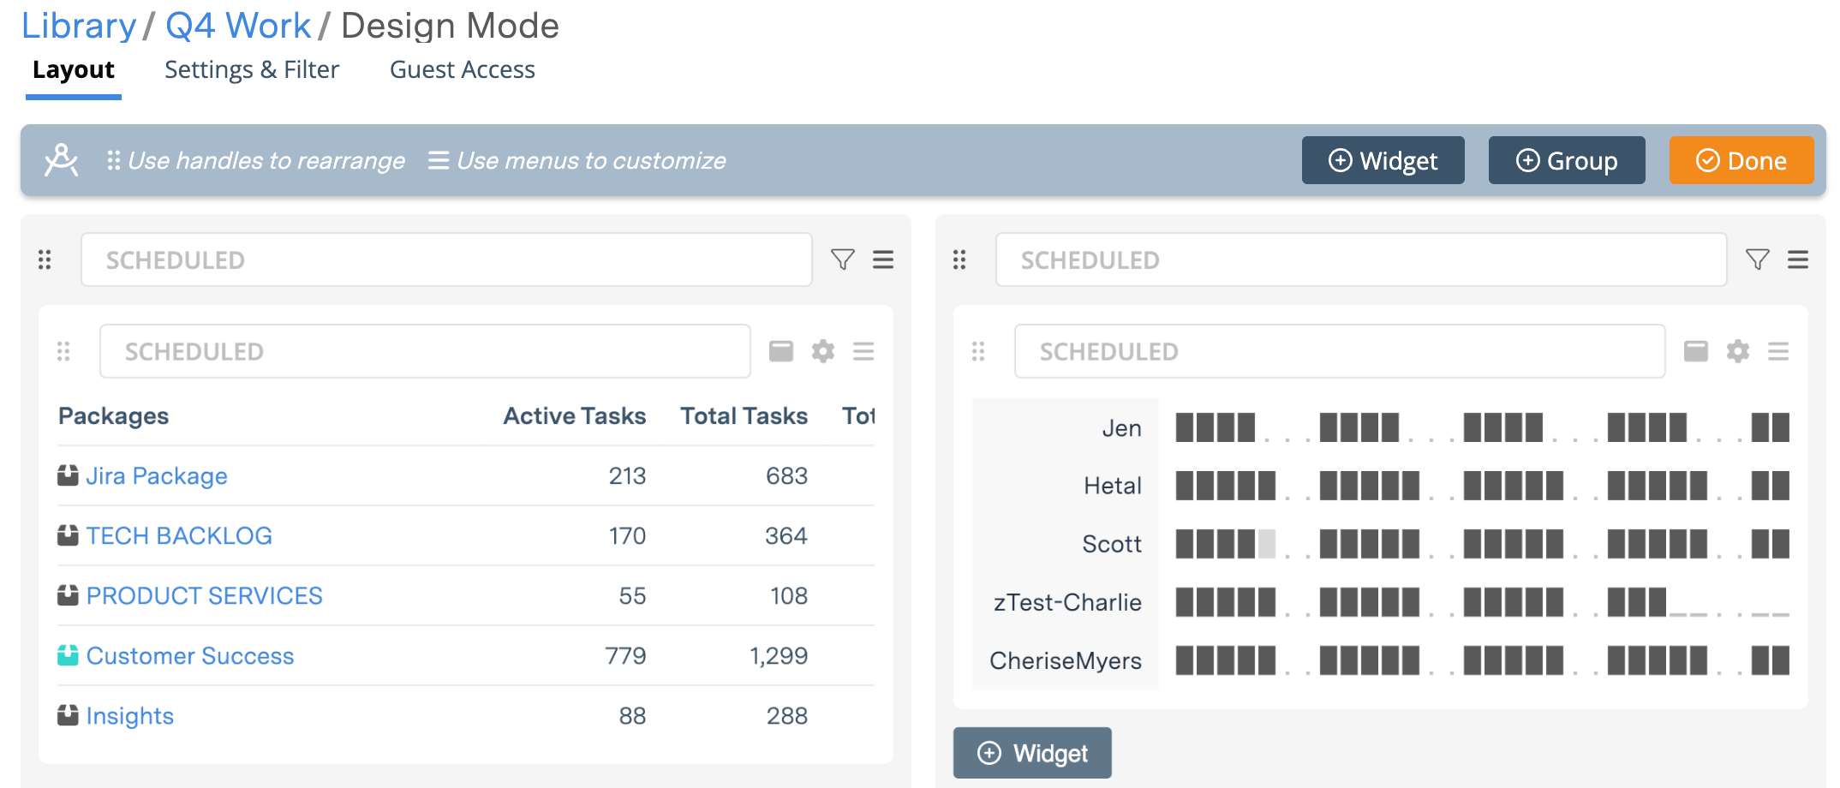Click the gear settings icon in the schedule bars widget
Screen dimensions: 1840x788
[1738, 351]
